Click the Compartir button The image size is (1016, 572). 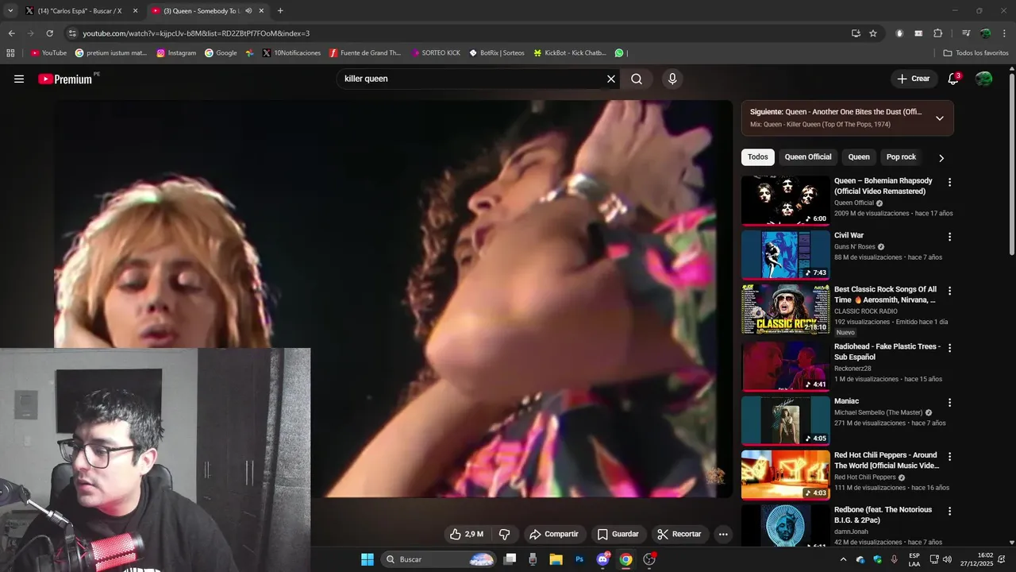(554, 534)
